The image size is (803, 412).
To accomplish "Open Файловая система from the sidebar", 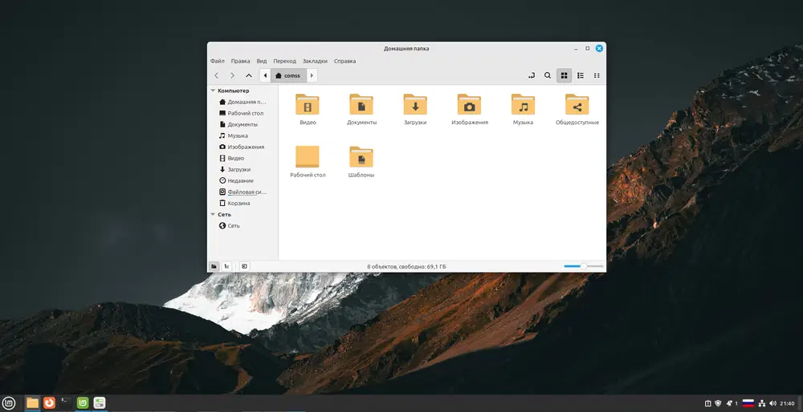I will (243, 192).
